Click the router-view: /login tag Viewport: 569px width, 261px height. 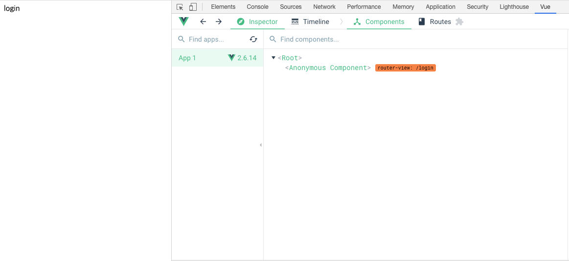(405, 68)
